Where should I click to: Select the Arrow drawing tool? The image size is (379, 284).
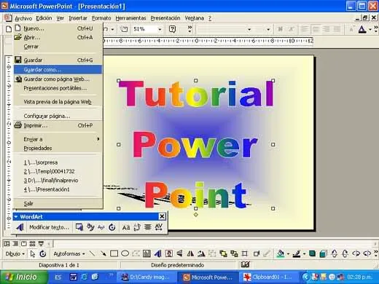[103, 254]
